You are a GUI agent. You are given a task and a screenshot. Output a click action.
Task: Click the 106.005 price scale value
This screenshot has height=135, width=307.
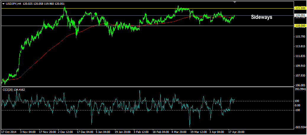(300, 85)
